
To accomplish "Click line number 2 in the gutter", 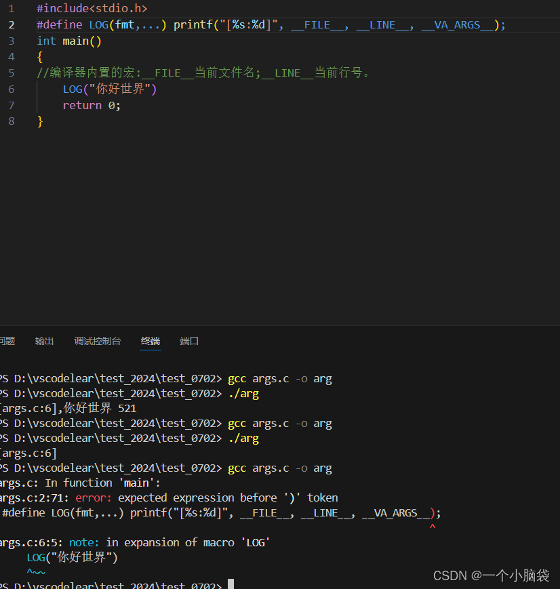I will 12,25.
